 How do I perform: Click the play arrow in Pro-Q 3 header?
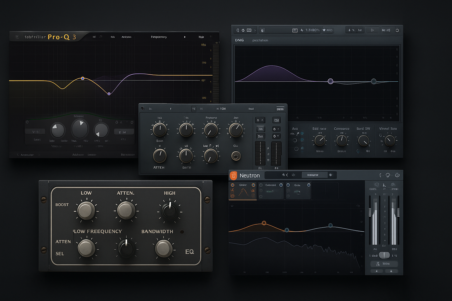click(185, 37)
